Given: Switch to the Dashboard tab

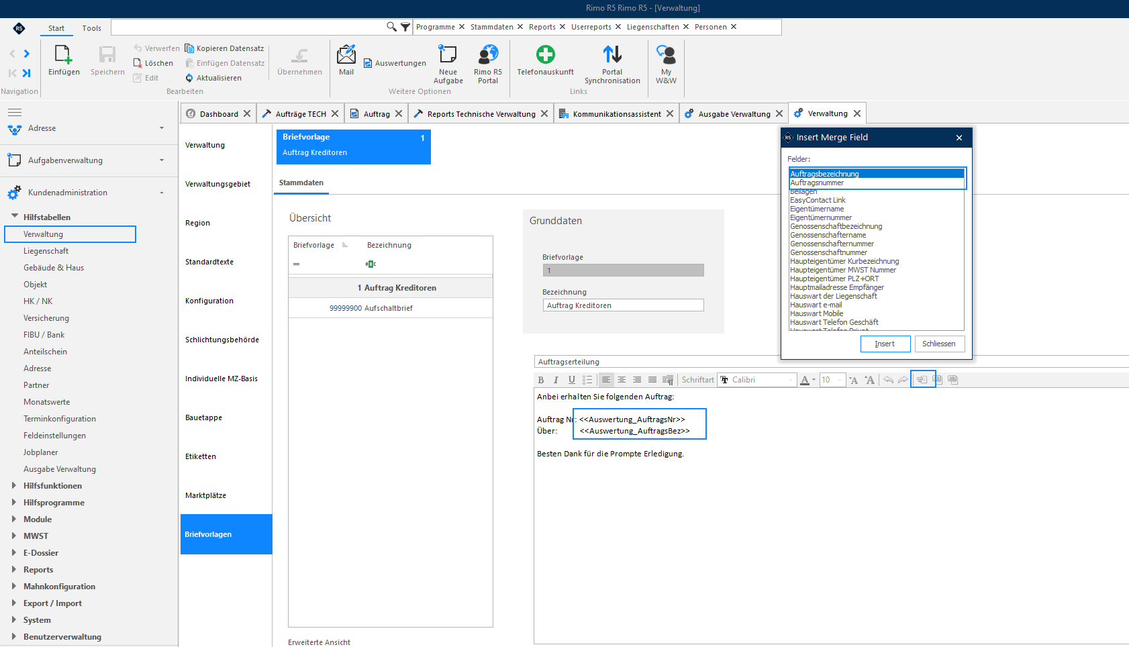Looking at the screenshot, I should (x=219, y=114).
